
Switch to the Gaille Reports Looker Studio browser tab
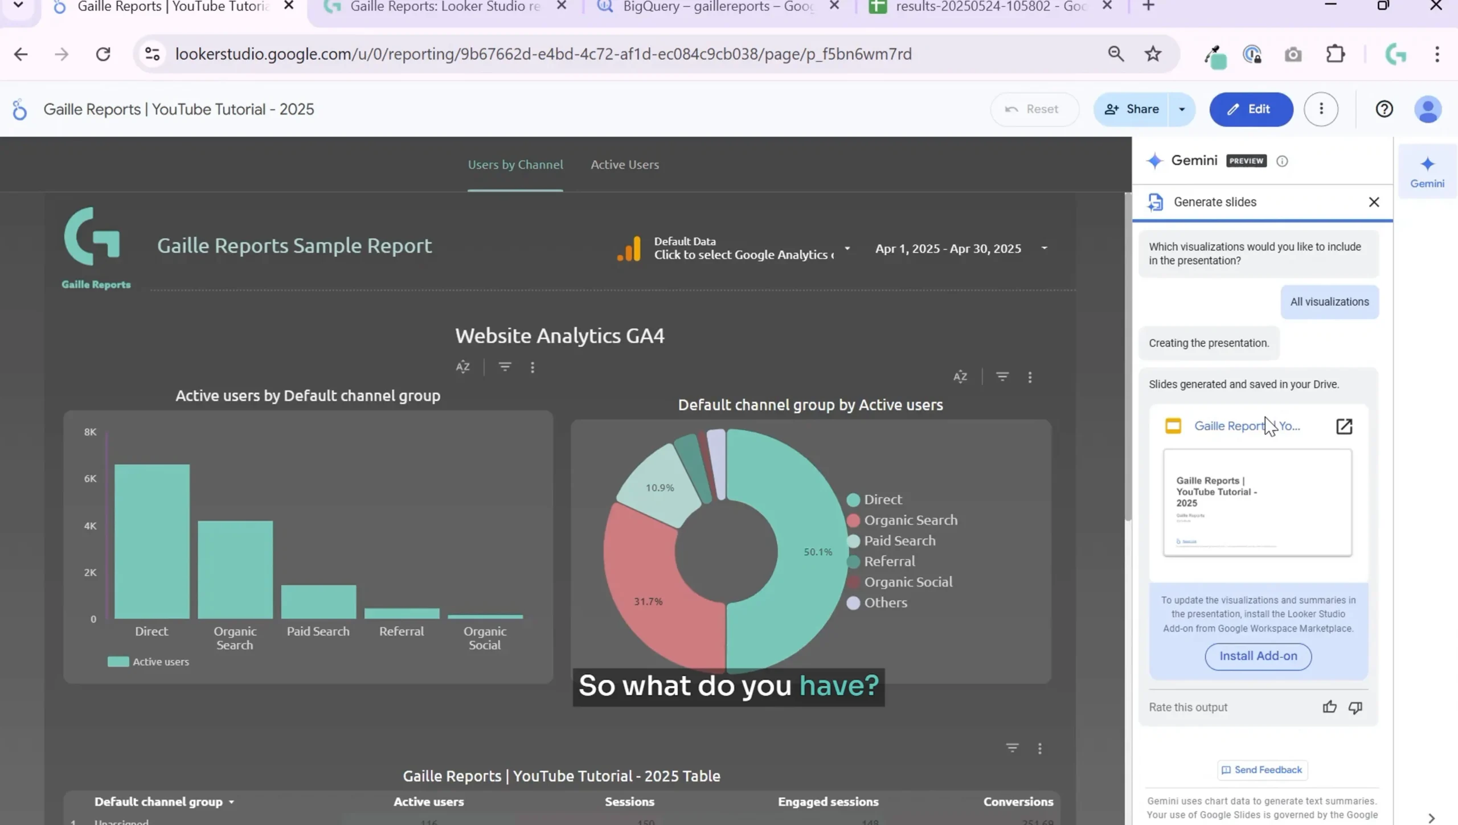[x=445, y=7]
